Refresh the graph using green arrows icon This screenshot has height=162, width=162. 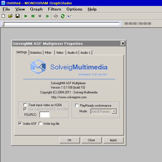pos(63,16)
